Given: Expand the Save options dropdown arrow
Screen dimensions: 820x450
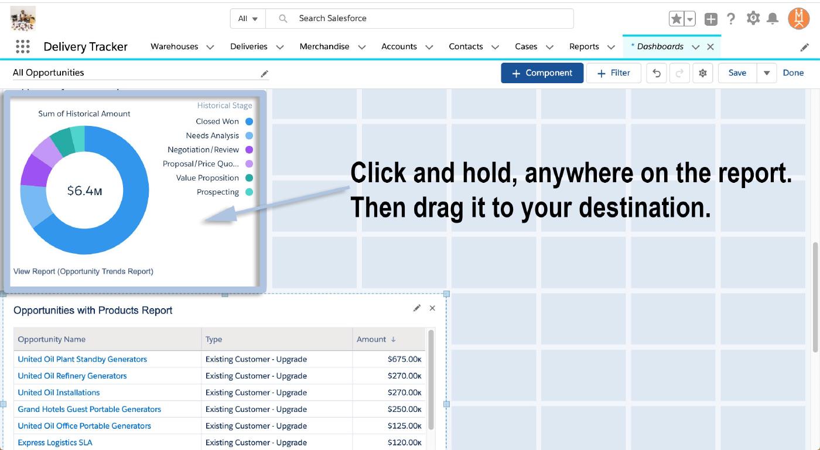Looking at the screenshot, I should (766, 73).
